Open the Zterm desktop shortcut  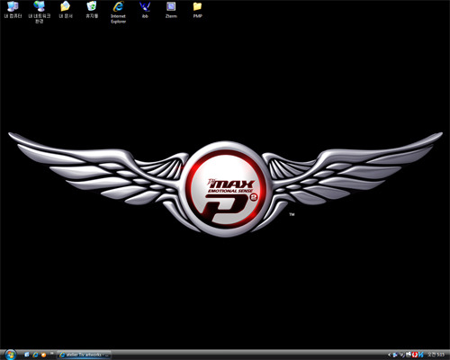pos(171,10)
